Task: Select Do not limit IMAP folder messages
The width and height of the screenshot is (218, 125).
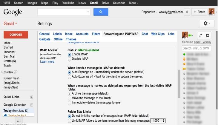Action: tap(69, 116)
